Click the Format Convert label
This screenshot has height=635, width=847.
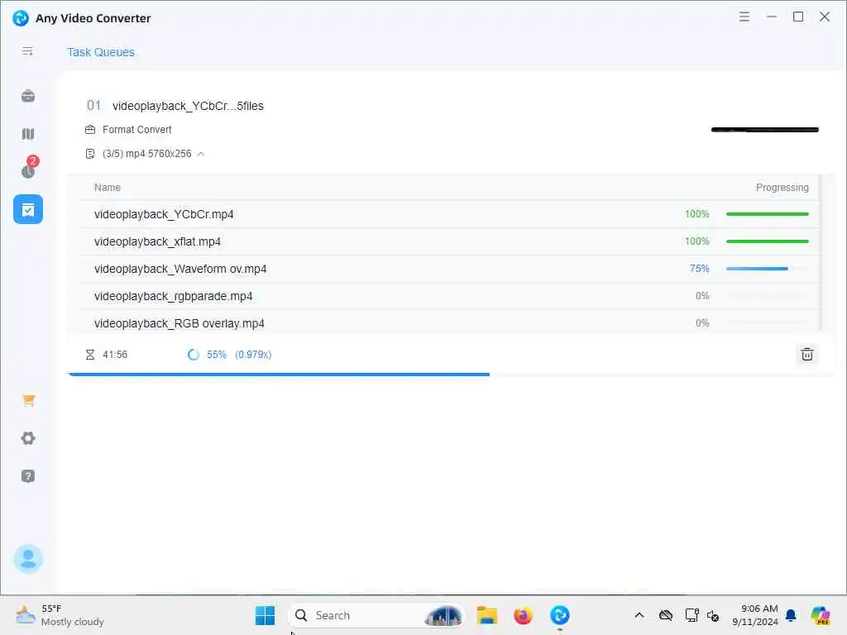click(x=136, y=130)
